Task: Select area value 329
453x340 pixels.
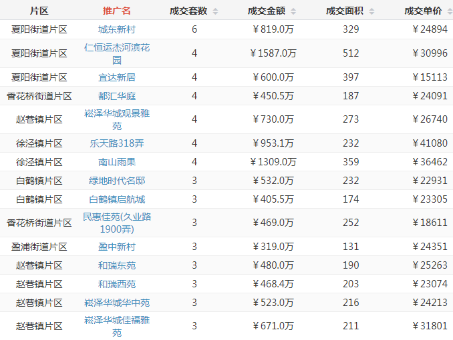Action: (x=351, y=29)
